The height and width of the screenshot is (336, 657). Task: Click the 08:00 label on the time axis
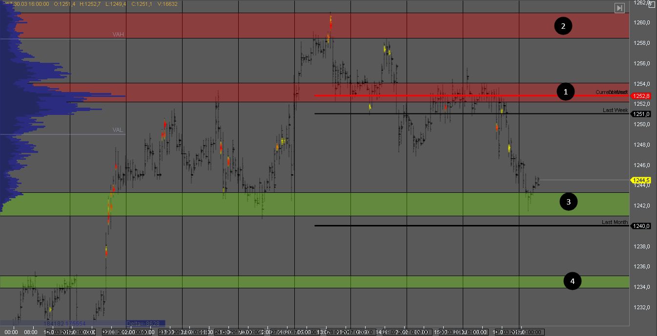[31, 332]
